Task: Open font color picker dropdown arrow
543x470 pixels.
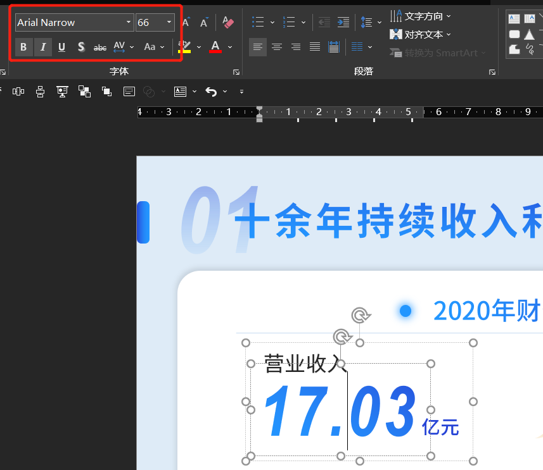Action: point(230,47)
